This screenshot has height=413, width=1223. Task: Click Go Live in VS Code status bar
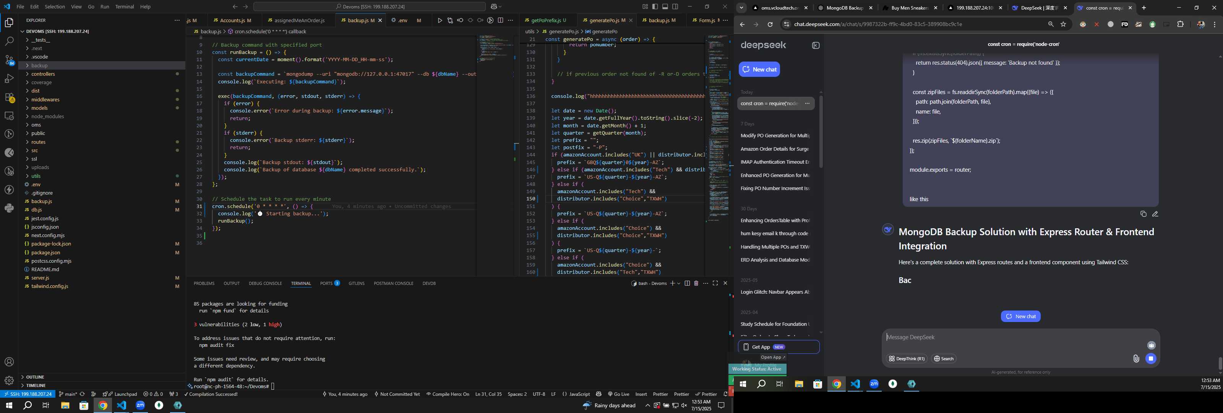[x=618, y=394]
